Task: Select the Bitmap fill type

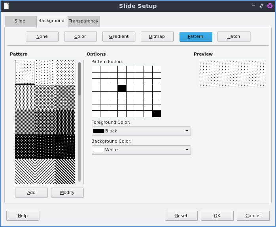Action: pyautogui.click(x=157, y=37)
